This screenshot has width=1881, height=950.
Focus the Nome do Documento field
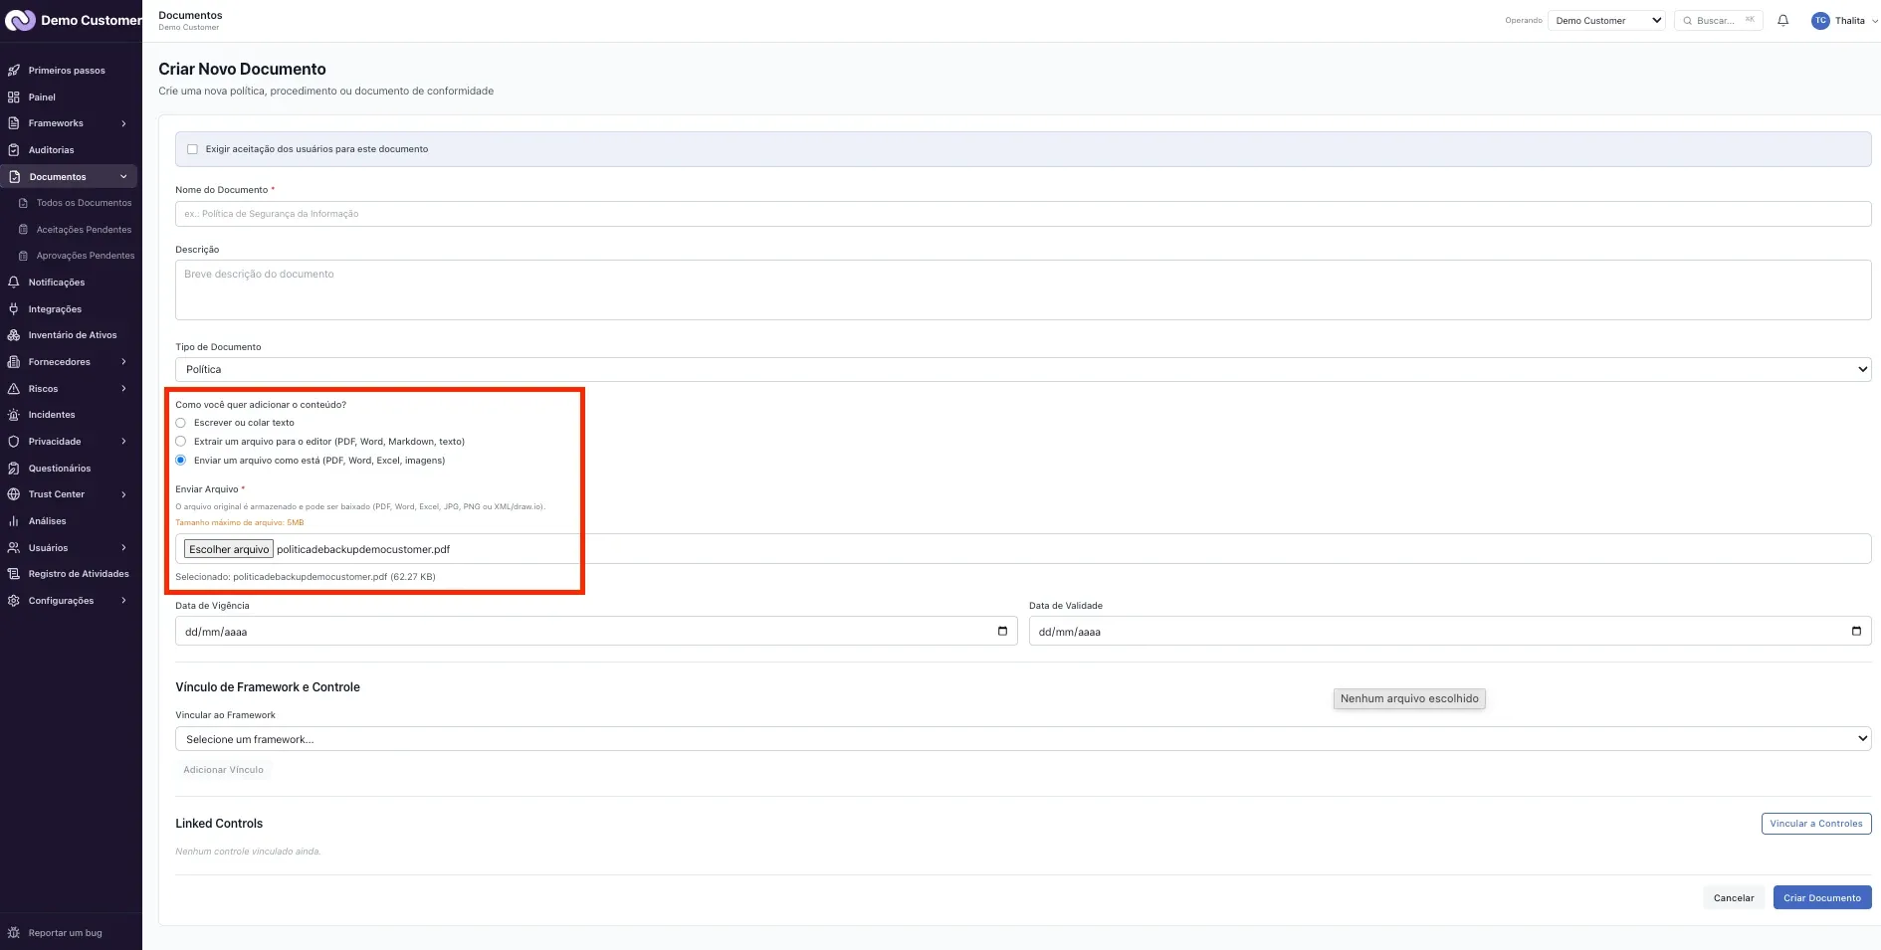1023,214
